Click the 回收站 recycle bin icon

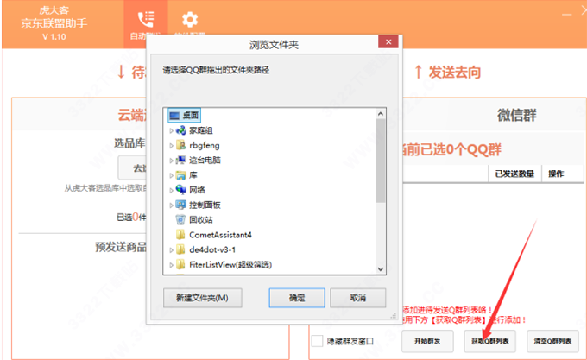180,219
